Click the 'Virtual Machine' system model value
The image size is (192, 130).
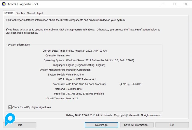(x=75, y=75)
